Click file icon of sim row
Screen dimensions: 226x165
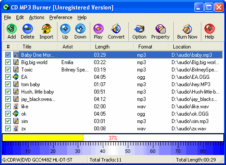point(16,121)
